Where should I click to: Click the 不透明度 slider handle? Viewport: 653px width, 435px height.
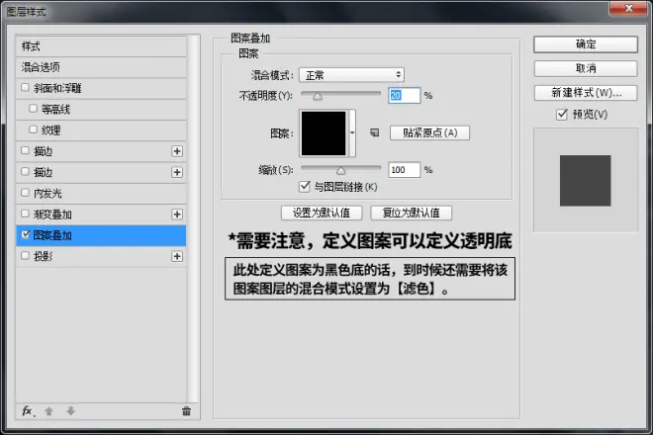click(x=318, y=97)
